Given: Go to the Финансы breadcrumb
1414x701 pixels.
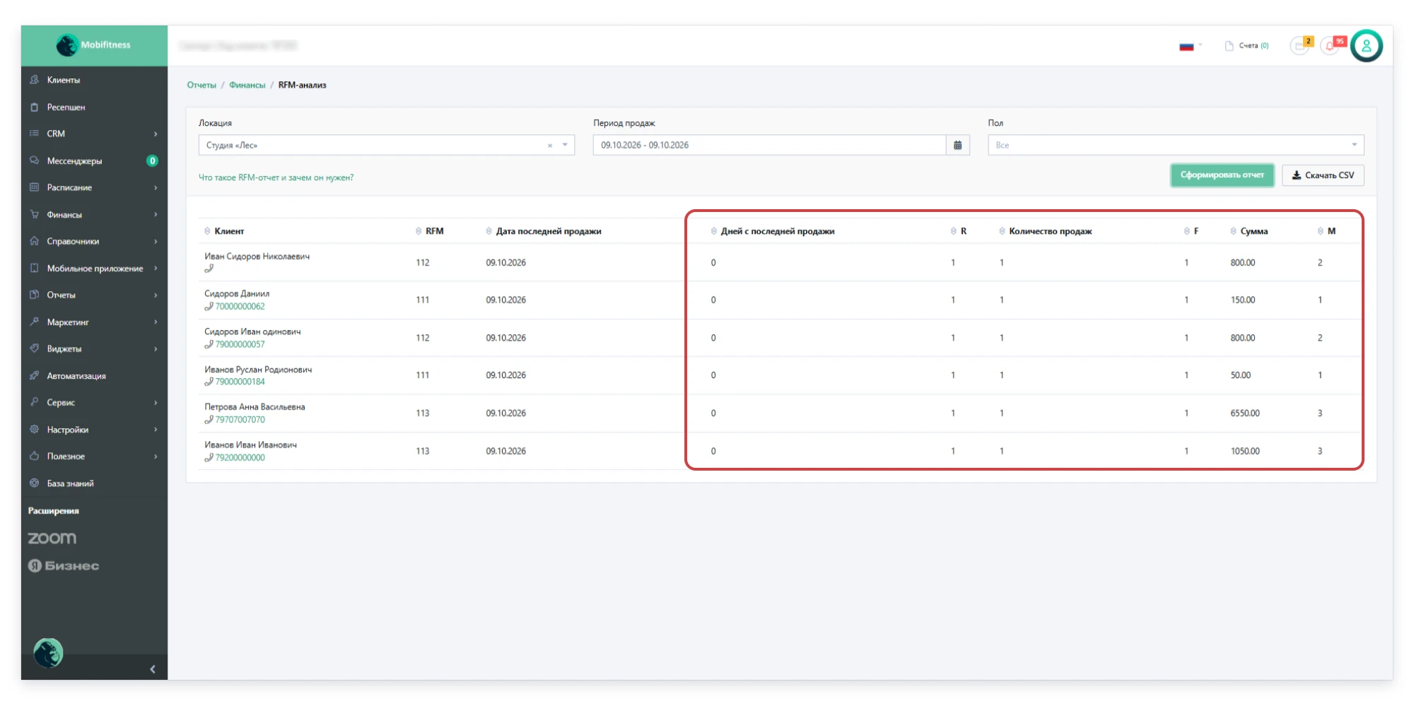Looking at the screenshot, I should [x=247, y=85].
